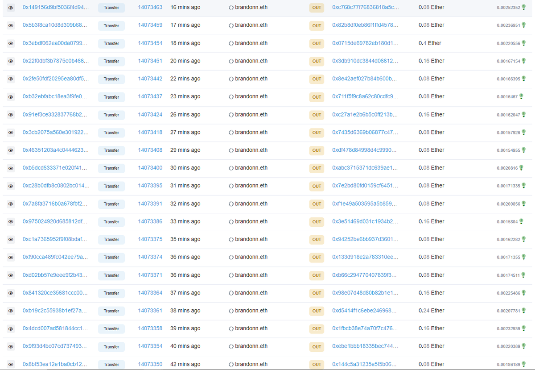Open transaction hash 0xf90cca489fc042ee79a
This screenshot has height=370, width=535.
[x=55, y=257]
